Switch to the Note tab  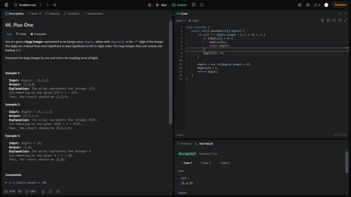pyautogui.click(x=32, y=14)
